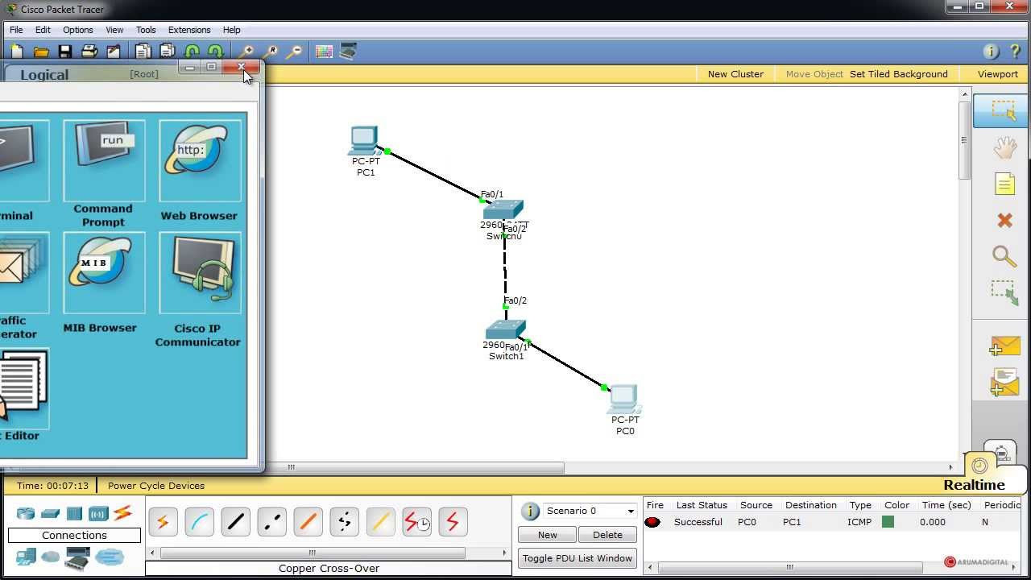Select End Devices category
Image resolution: width=1031 pixels, height=580 pixels.
click(26, 556)
